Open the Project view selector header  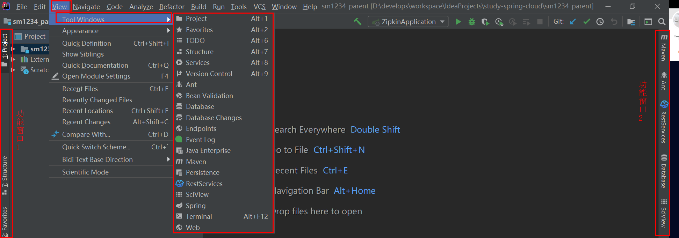pos(31,36)
